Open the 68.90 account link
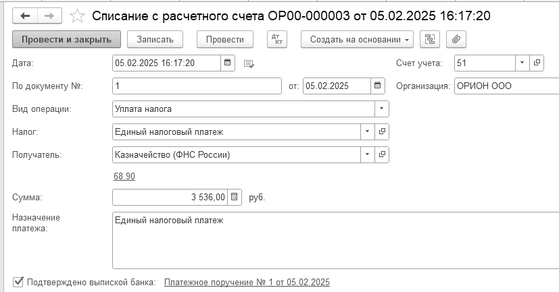Viewport: 559px width, 292px height. [124, 176]
